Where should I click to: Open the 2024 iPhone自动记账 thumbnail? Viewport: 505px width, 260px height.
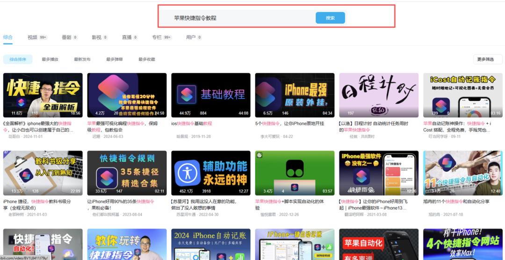click(211, 244)
